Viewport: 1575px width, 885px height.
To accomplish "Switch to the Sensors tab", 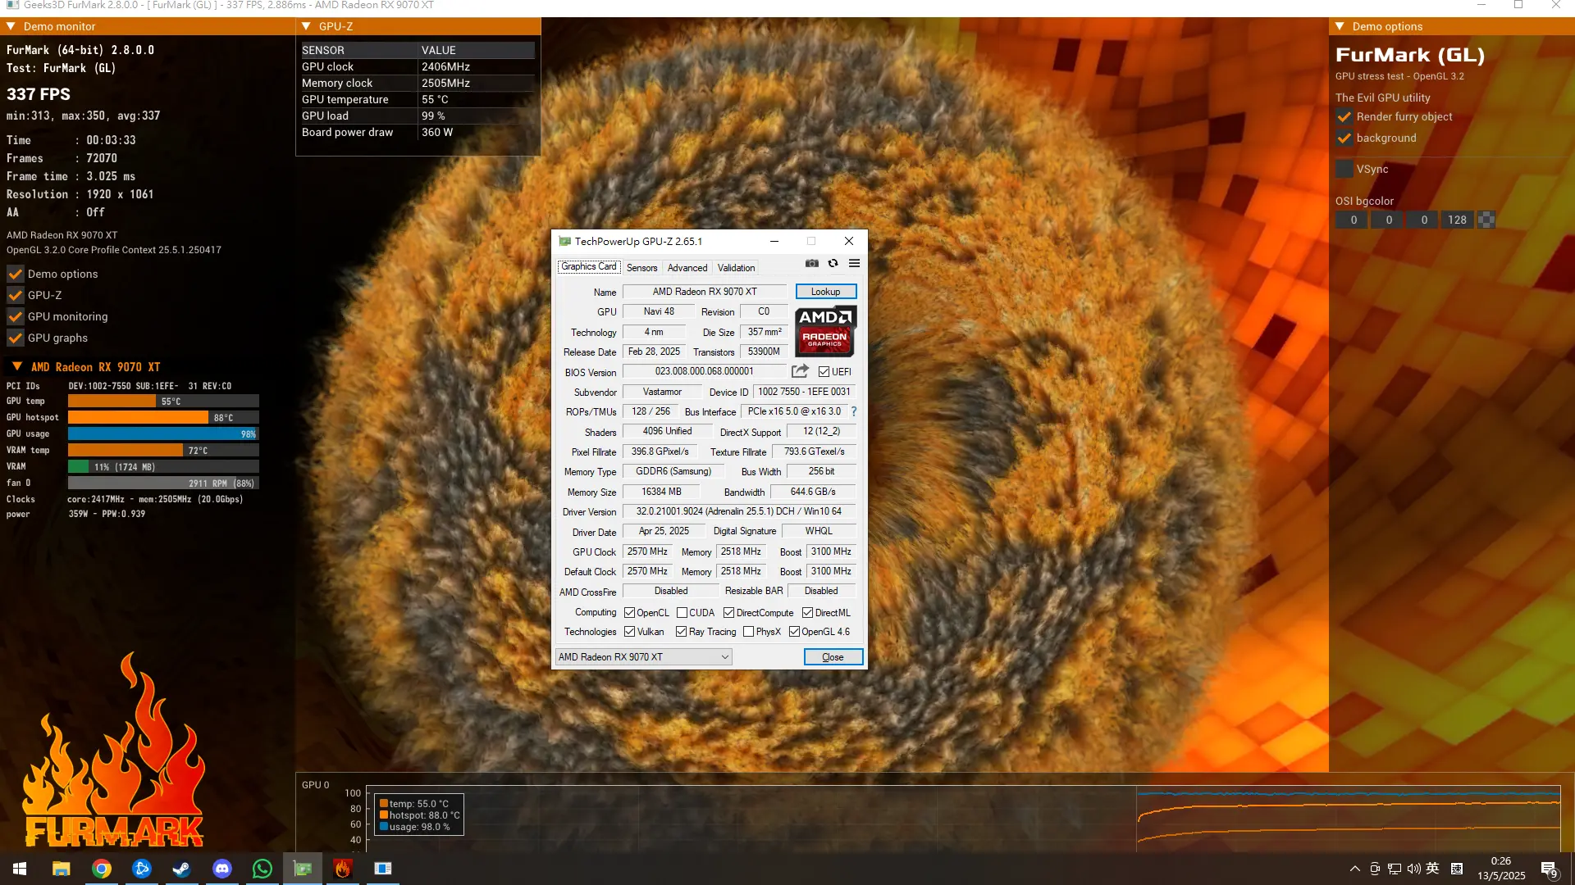I will click(x=641, y=268).
